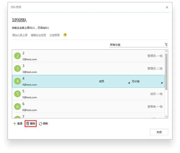Click the role label 查看者-一组
Viewport: 180px width, 153px height.
tap(155, 107)
